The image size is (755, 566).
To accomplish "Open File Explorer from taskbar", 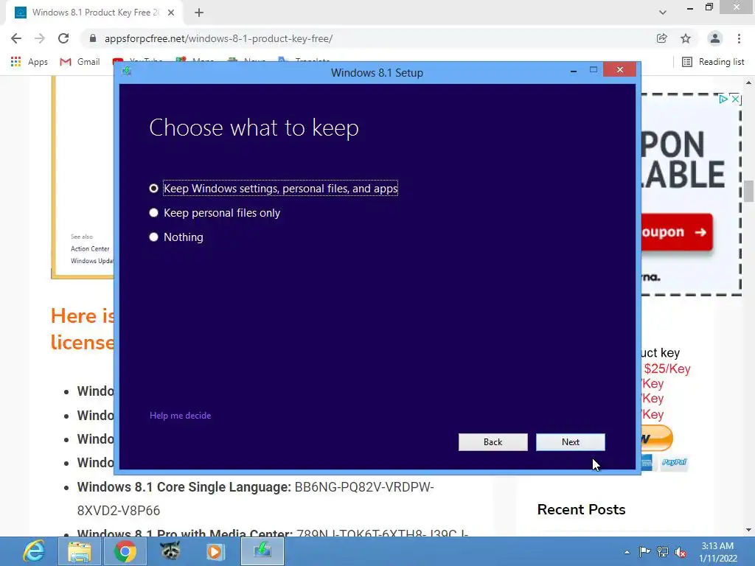I will (x=80, y=551).
